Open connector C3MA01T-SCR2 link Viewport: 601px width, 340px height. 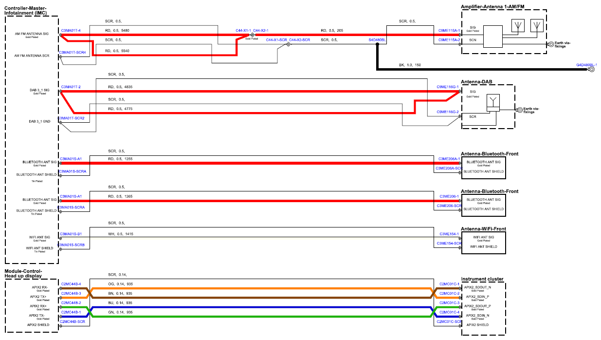pyautogui.click(x=72, y=118)
